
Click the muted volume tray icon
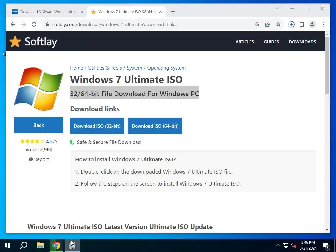pyautogui.click(x=293, y=245)
